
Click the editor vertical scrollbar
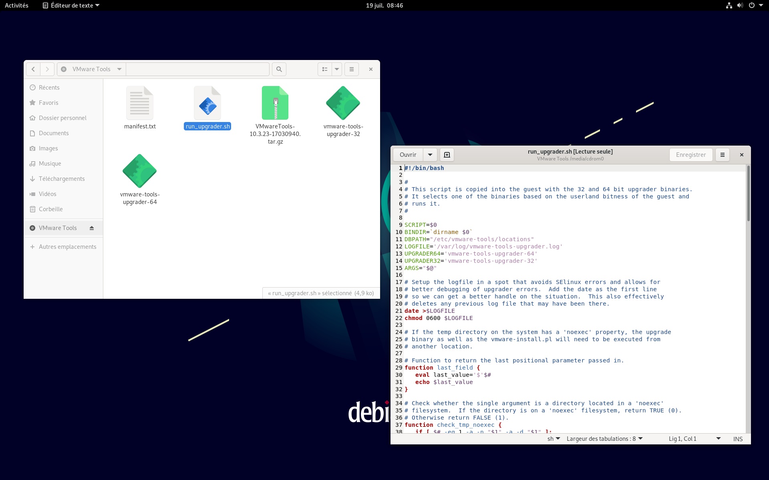tap(748, 194)
